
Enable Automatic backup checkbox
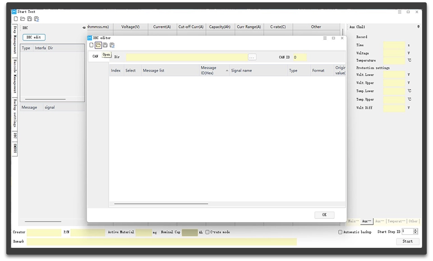pos(340,232)
